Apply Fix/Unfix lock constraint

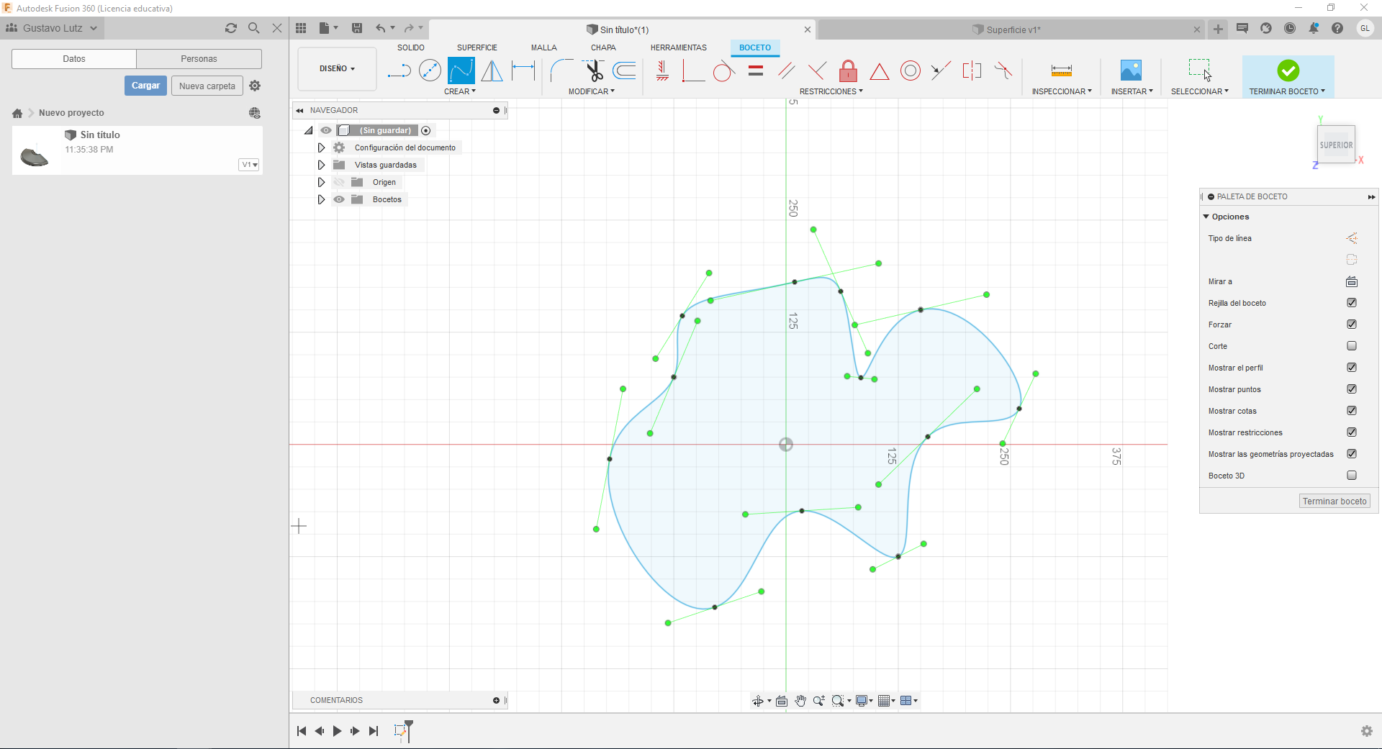[x=848, y=71]
